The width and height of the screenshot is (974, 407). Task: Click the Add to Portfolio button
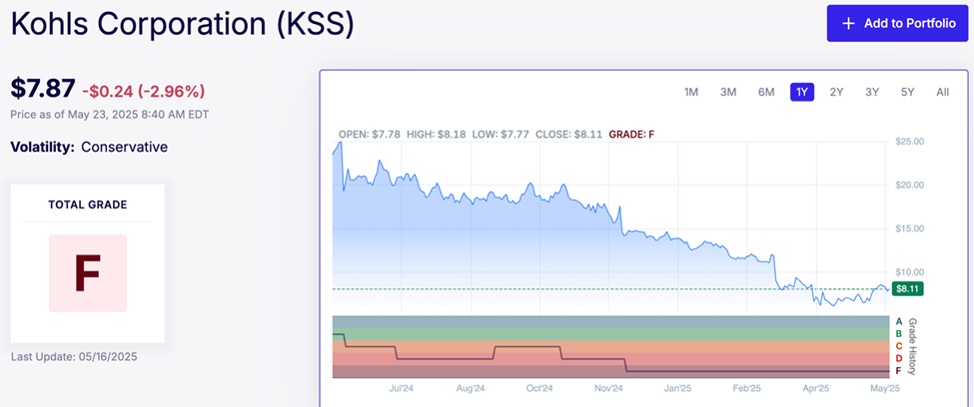(x=897, y=24)
